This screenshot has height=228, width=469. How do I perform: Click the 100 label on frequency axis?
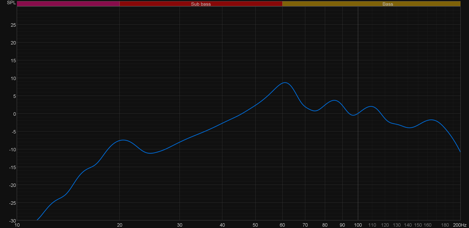point(358,225)
